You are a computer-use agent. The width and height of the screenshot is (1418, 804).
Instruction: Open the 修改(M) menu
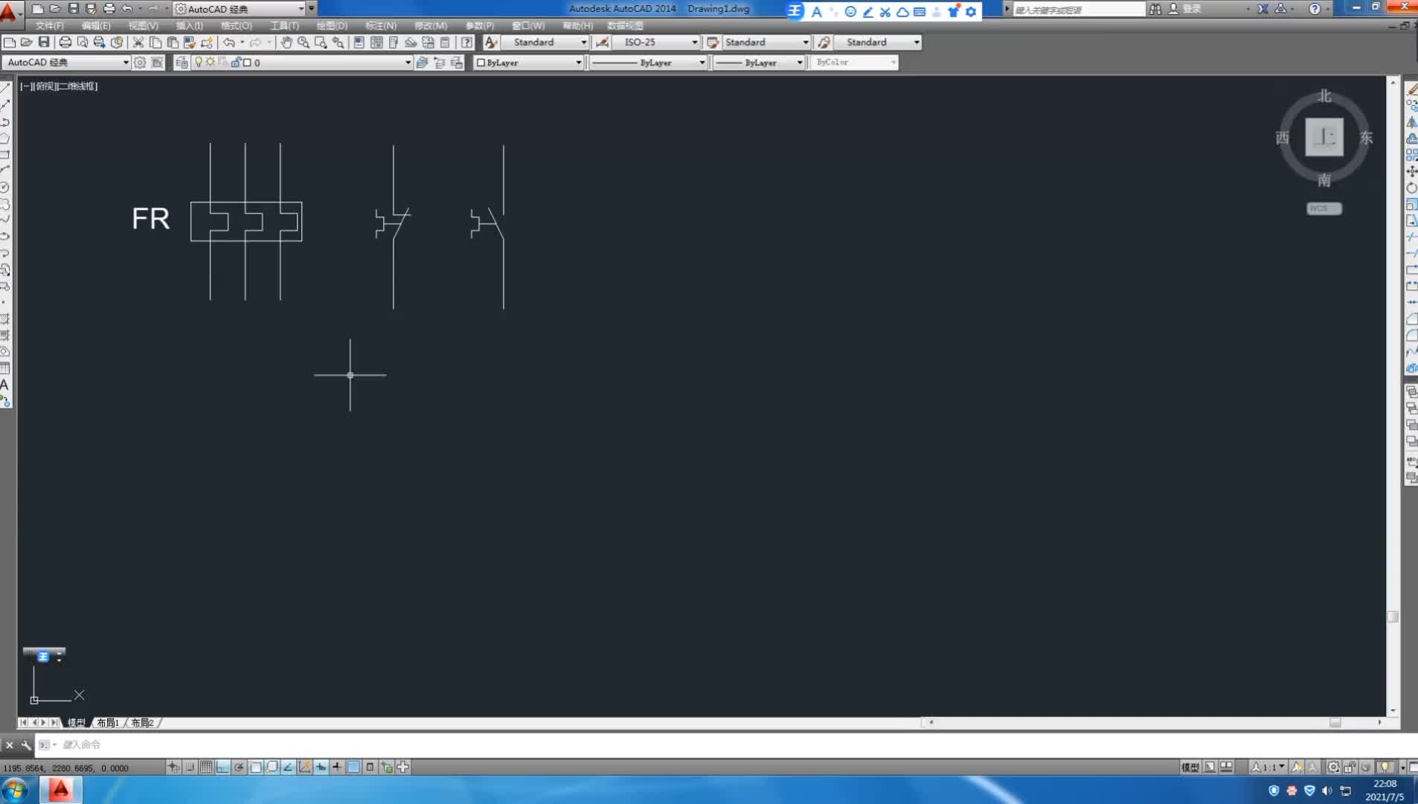[431, 25]
